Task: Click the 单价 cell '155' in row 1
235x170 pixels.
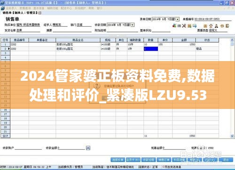Action: [165, 45]
